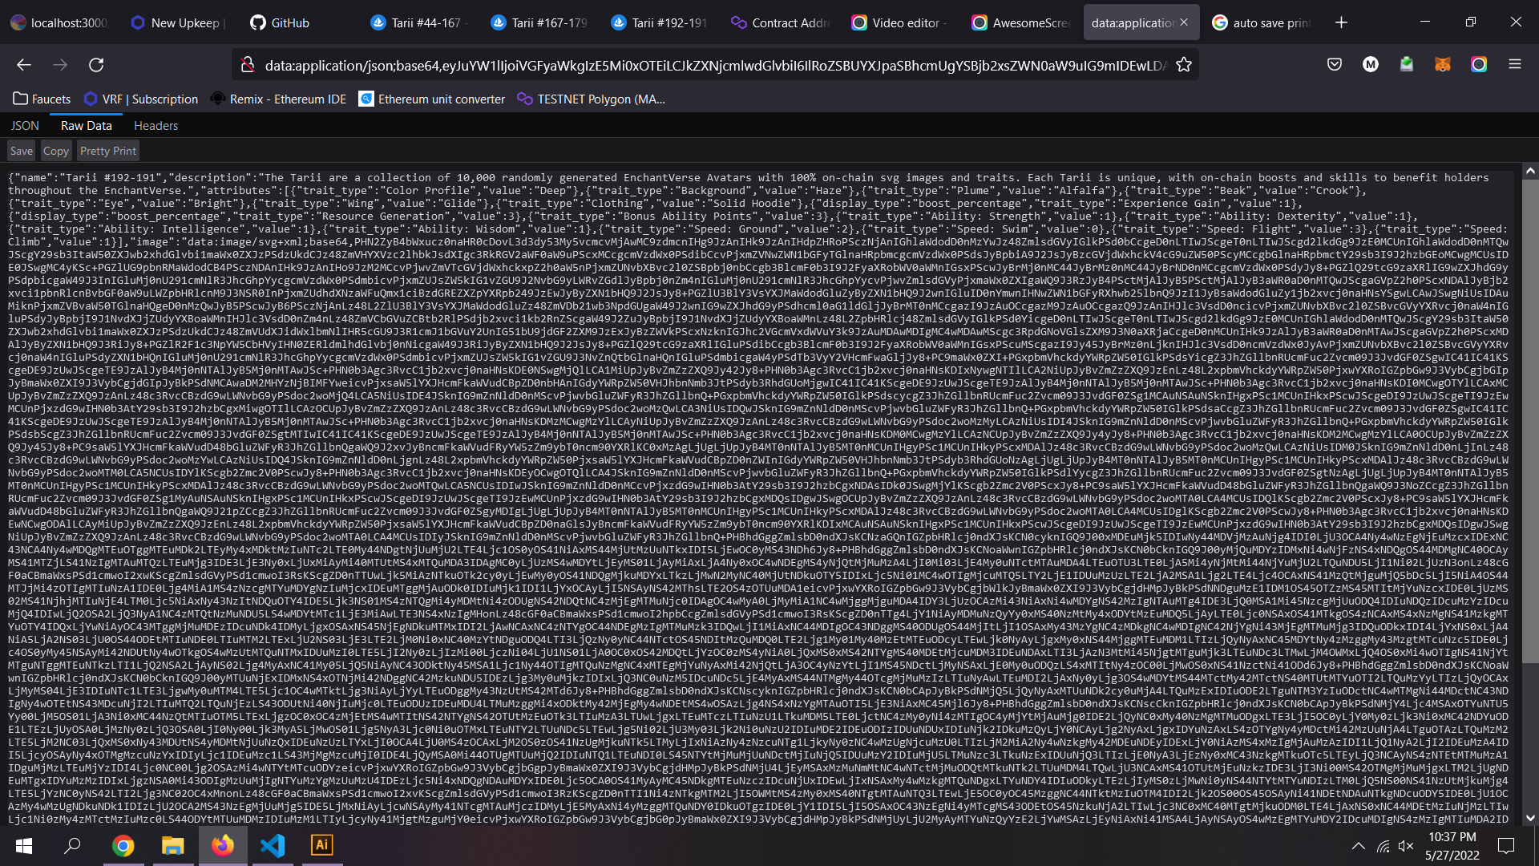Go back using the back arrow
This screenshot has height=866, width=1539.
coord(24,65)
